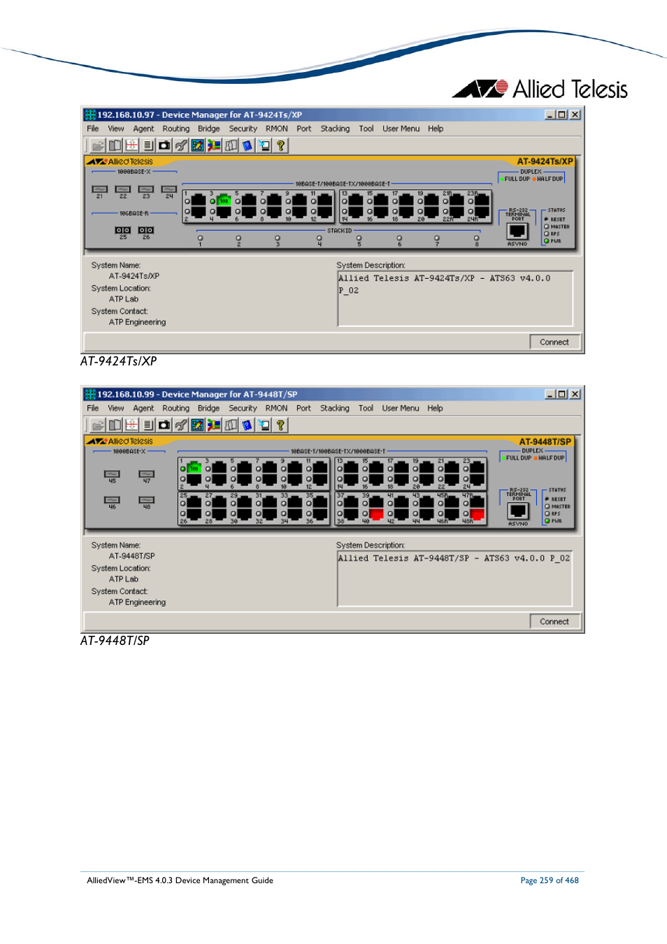Click folded map icon in AT-9448T/SP toolbar
667x944 pixels.
coord(231,425)
